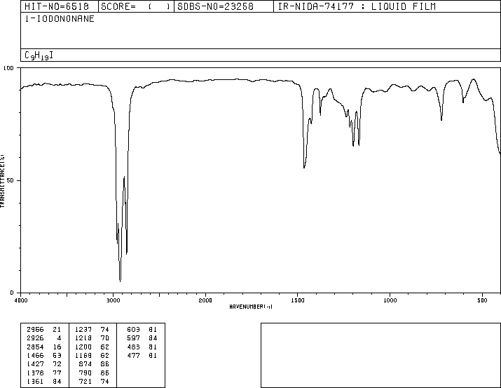Click the WAVENUMBER x-axis title
The width and height of the screenshot is (501, 388).
click(251, 307)
